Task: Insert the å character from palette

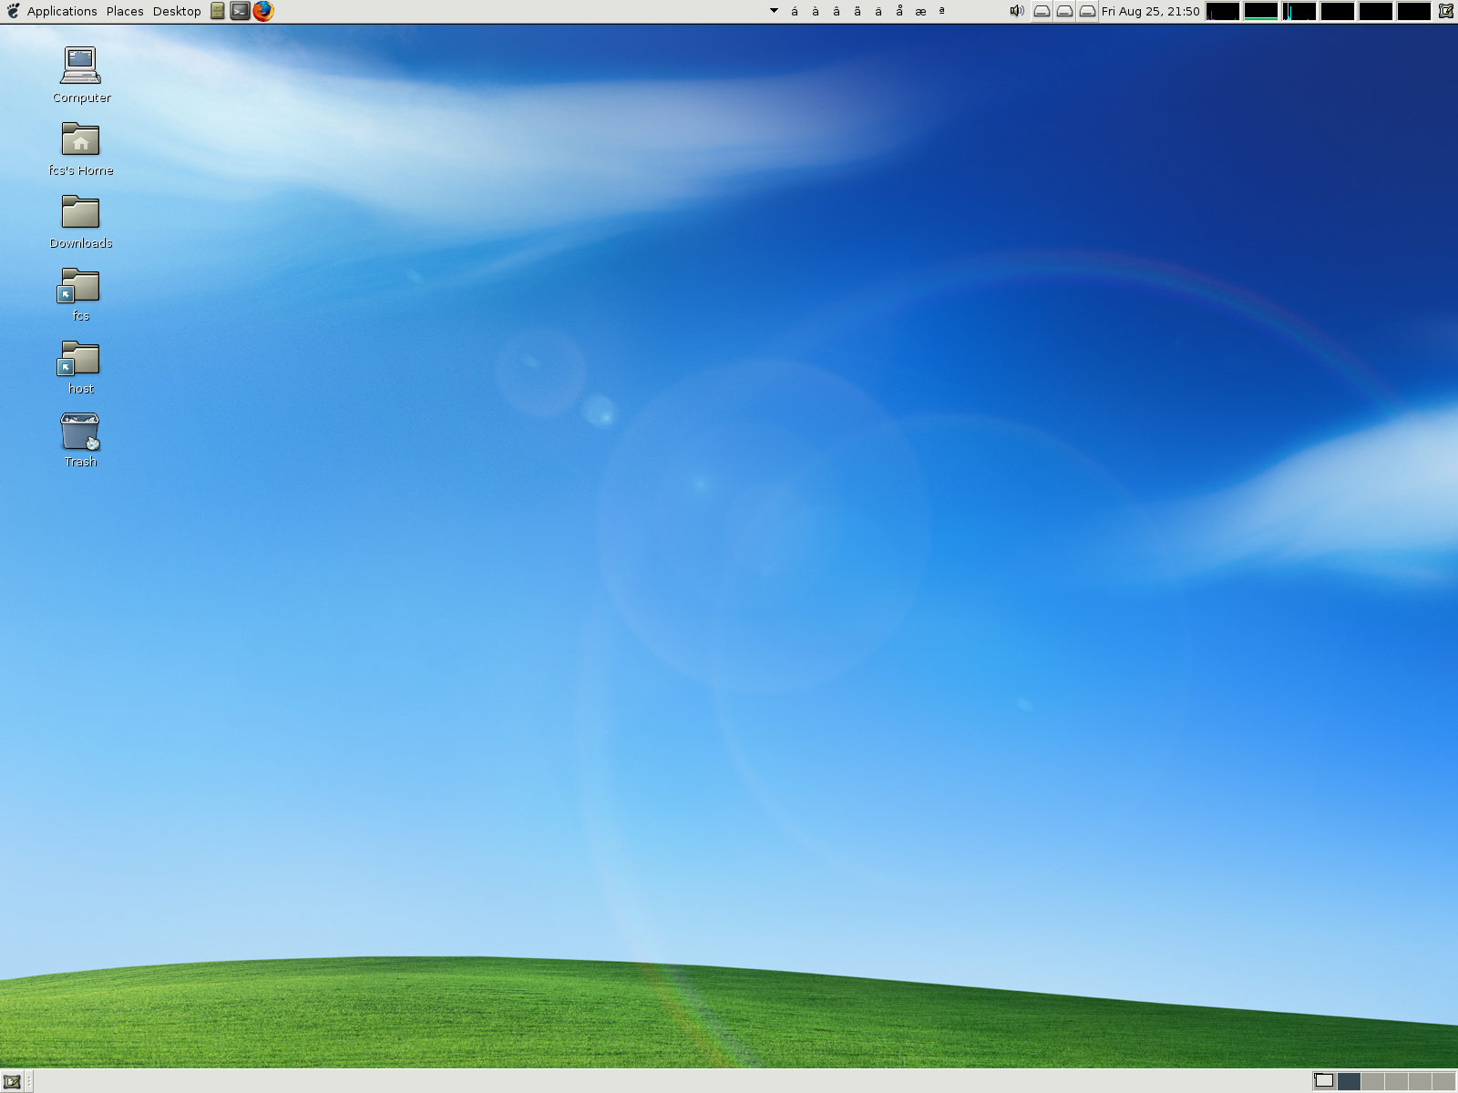Action: (x=899, y=11)
